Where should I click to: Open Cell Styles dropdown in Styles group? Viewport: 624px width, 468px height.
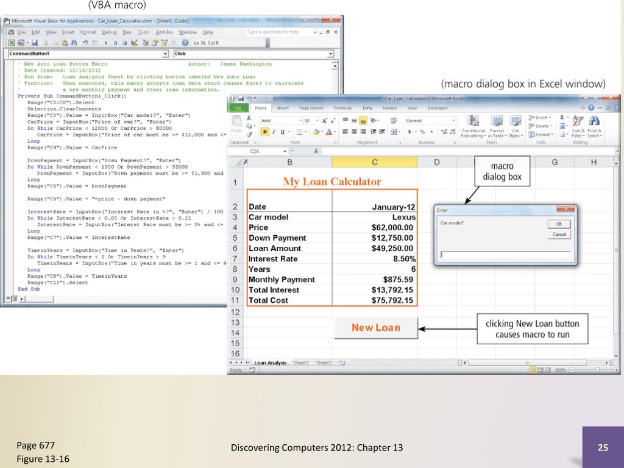click(x=516, y=127)
